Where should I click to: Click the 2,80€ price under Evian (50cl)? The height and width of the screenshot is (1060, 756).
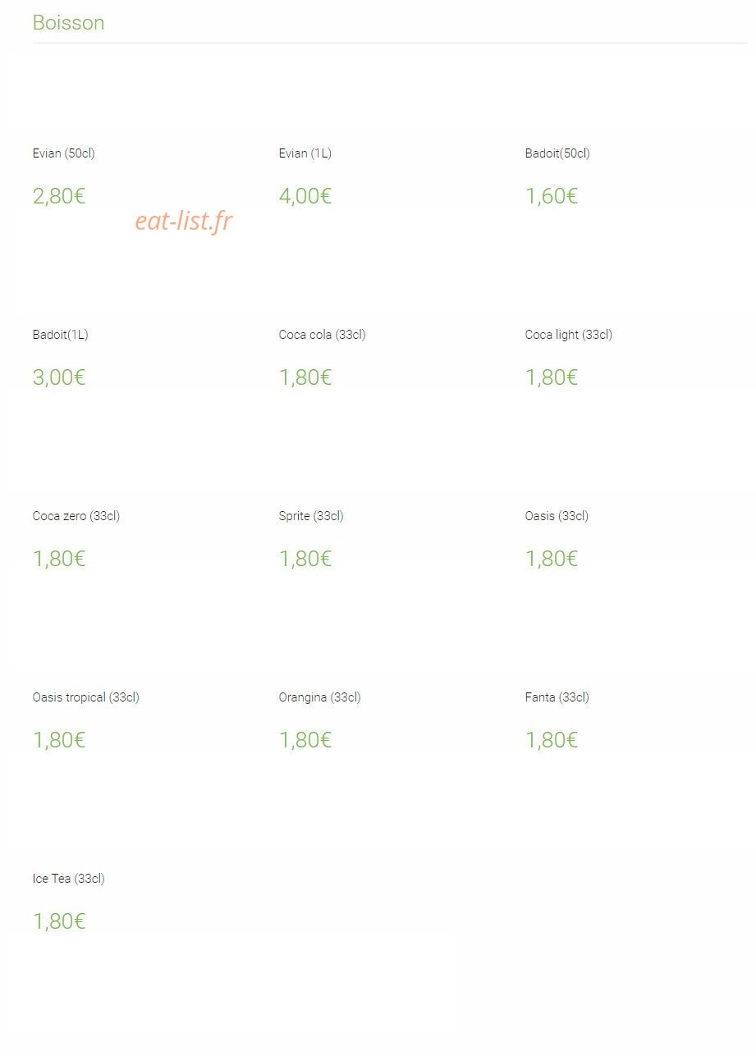coord(59,196)
